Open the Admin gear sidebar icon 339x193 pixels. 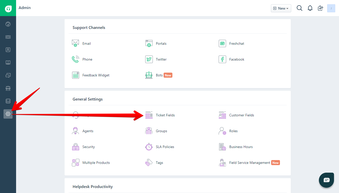pyautogui.click(x=8, y=114)
